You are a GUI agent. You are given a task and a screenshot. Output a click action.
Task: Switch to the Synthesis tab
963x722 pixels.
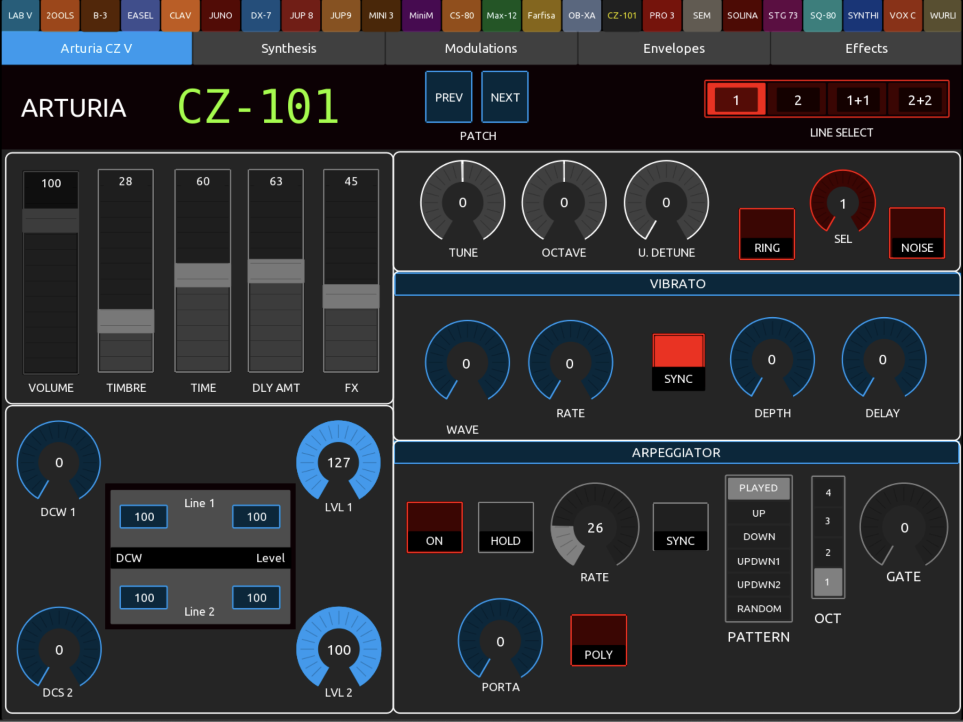click(x=289, y=48)
